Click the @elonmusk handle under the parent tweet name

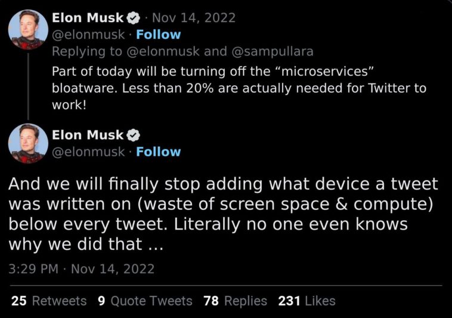pyautogui.click(x=89, y=35)
